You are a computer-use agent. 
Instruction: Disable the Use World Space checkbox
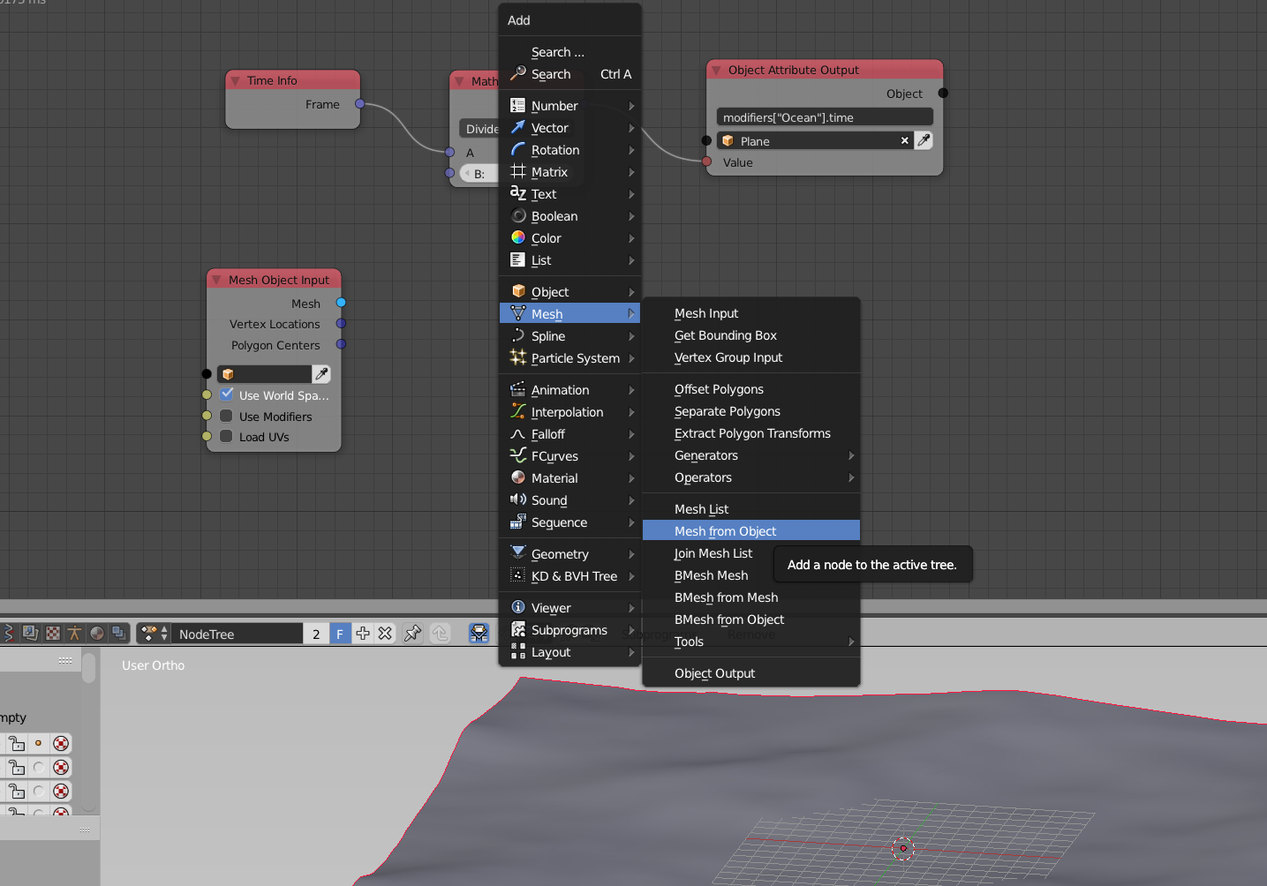(228, 394)
